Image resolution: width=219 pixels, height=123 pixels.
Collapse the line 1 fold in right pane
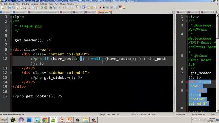(187, 17)
